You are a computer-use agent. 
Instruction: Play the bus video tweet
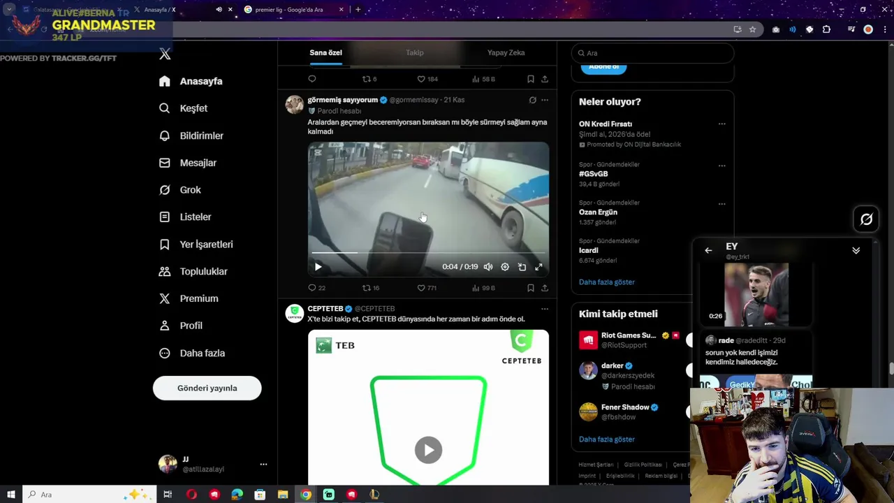tap(318, 267)
